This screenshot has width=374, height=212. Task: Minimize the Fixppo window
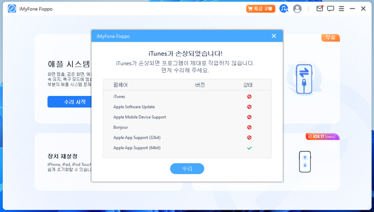(352, 9)
